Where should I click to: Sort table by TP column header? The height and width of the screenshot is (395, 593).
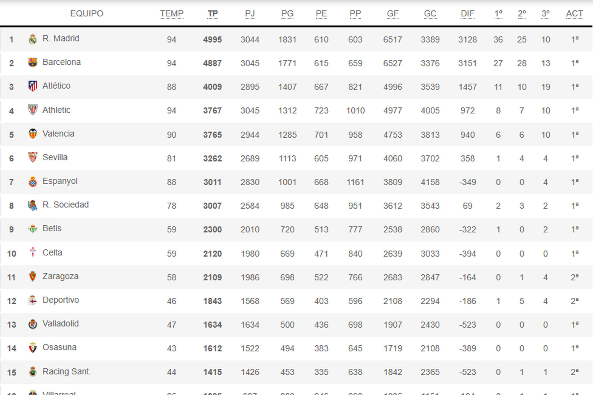click(x=213, y=14)
